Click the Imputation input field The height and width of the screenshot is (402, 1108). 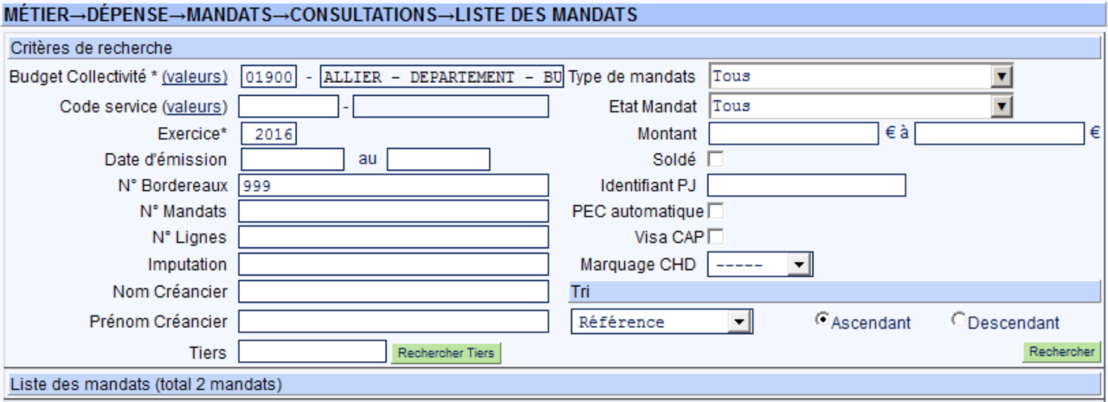point(394,264)
